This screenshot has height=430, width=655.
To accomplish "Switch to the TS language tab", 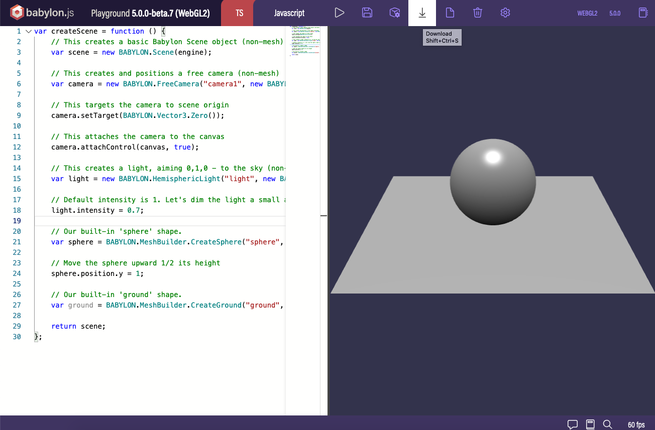I will coord(239,13).
